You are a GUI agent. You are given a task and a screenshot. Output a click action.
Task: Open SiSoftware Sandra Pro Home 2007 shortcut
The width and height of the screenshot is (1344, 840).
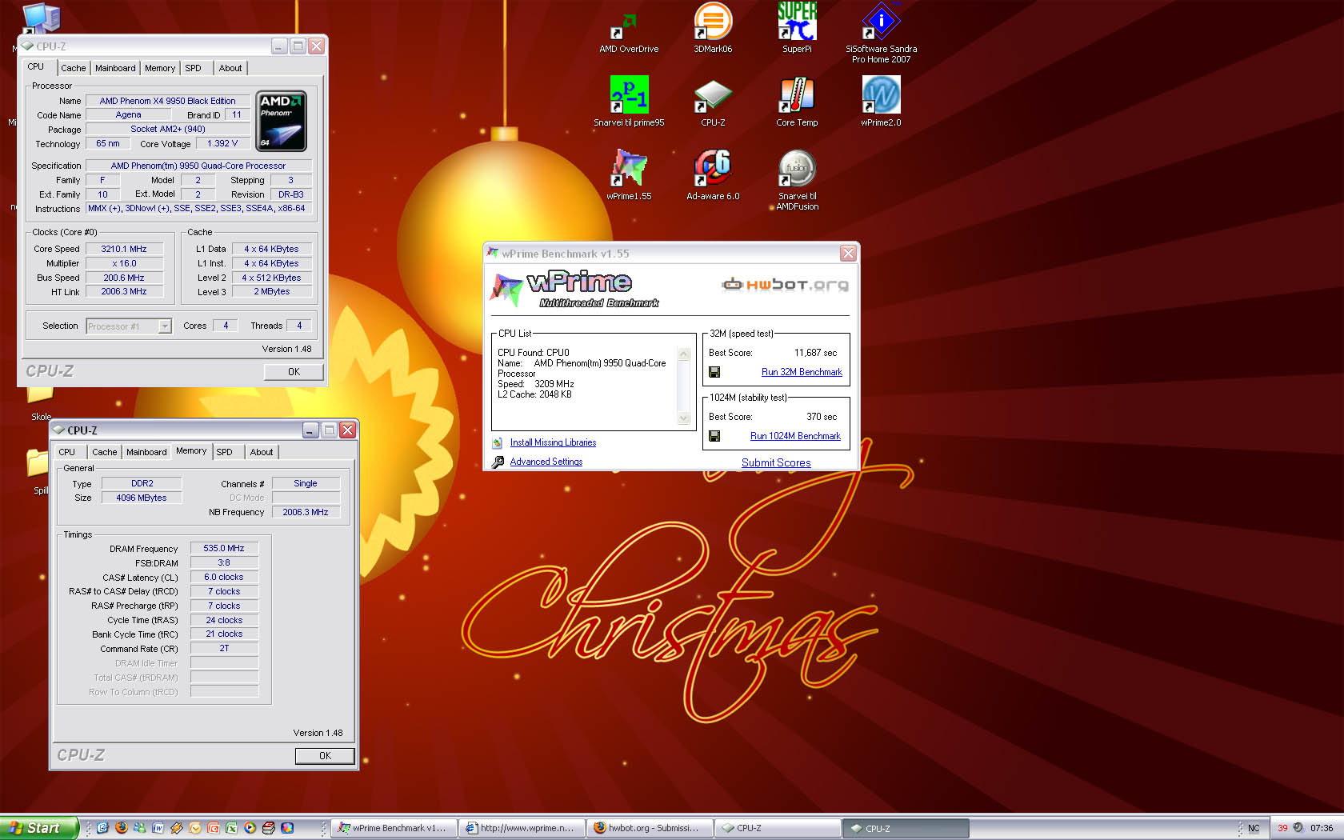(881, 32)
